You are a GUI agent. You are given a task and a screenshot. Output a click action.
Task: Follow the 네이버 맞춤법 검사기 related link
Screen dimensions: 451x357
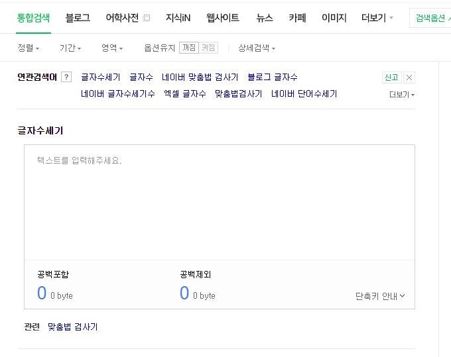pos(200,77)
